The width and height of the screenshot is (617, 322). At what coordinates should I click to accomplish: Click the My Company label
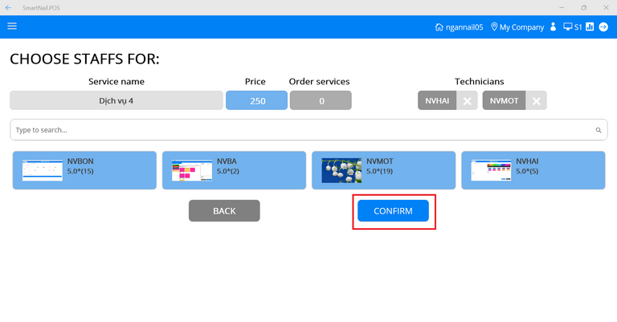tap(521, 27)
